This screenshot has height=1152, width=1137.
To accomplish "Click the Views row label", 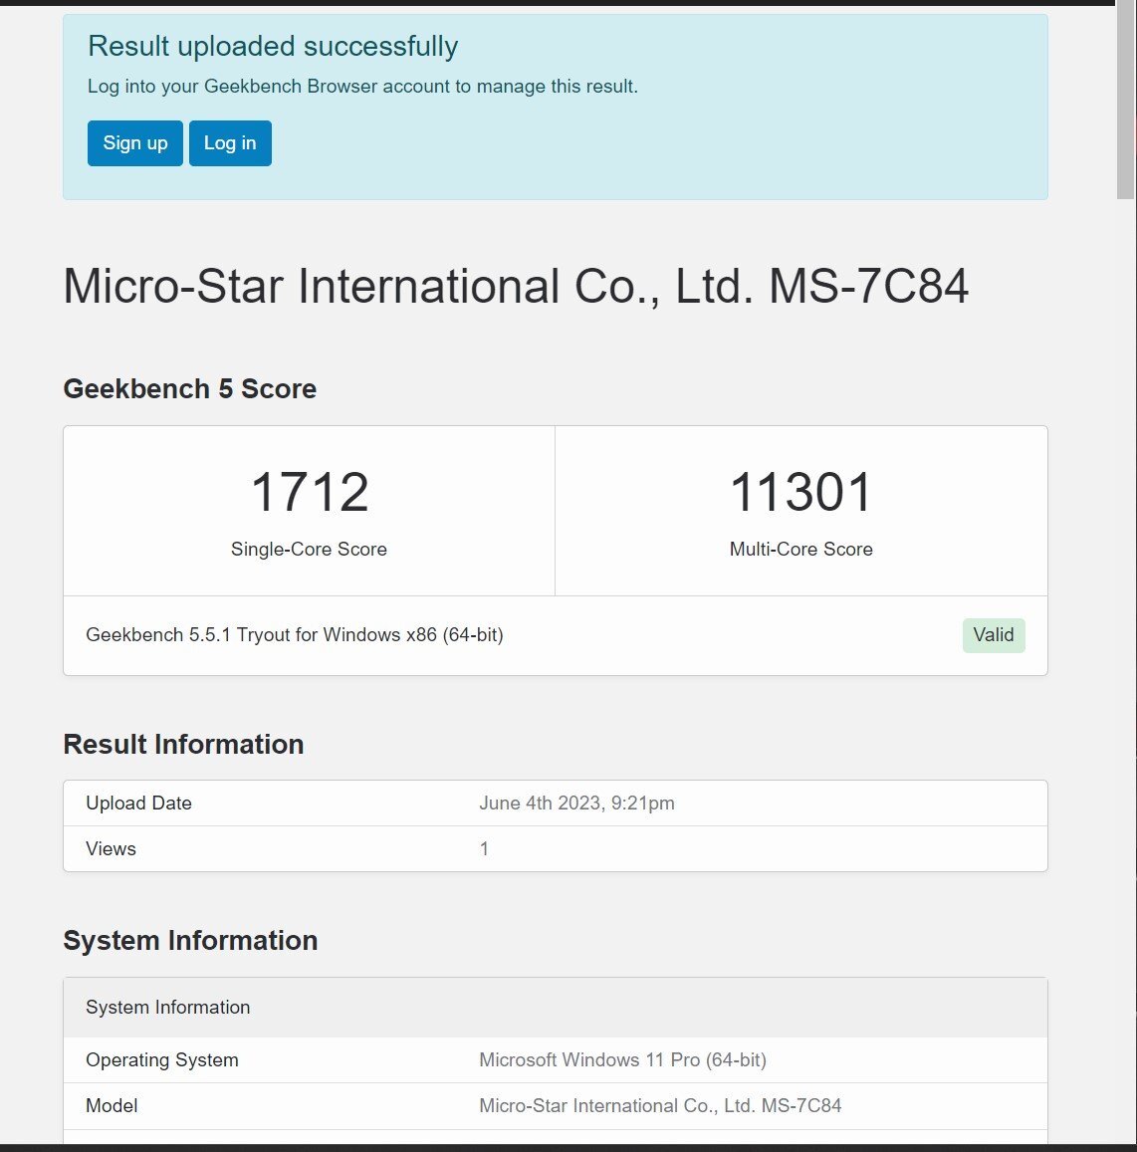I will (111, 848).
